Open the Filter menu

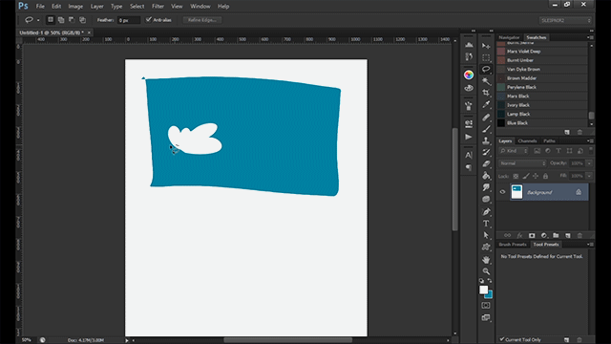point(158,7)
